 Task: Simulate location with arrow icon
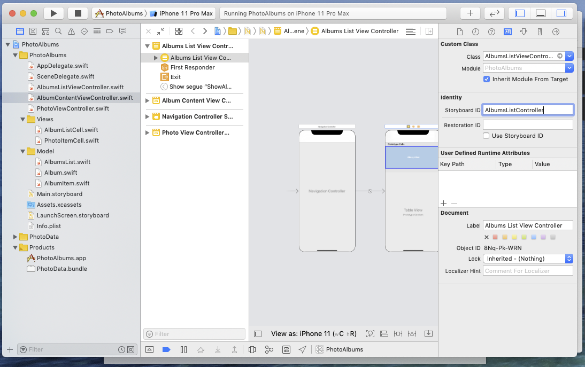coord(303,349)
